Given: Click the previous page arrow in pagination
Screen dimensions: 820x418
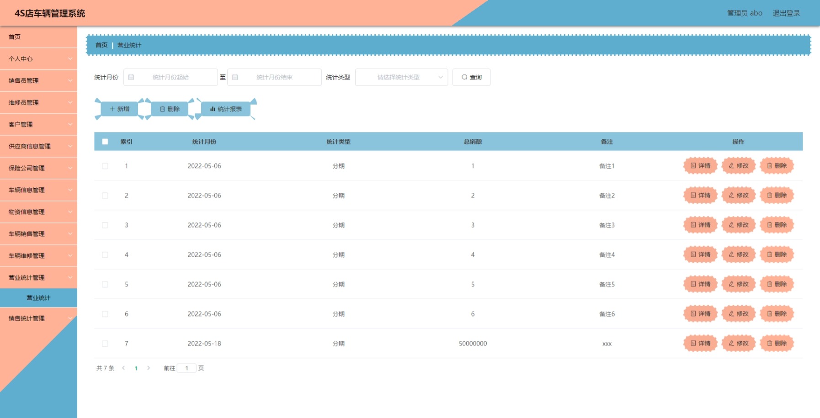Looking at the screenshot, I should 123,368.
